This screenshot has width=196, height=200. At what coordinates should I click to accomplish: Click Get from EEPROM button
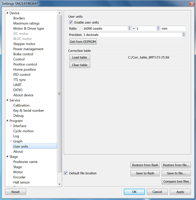(83, 42)
